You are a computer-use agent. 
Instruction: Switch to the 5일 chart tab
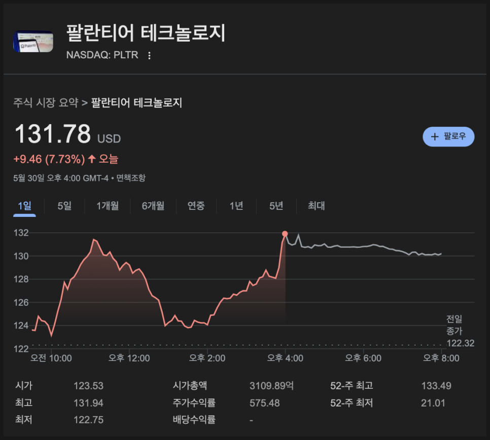[64, 206]
